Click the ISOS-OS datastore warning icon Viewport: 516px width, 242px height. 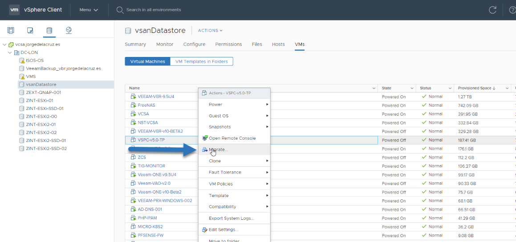22,60
